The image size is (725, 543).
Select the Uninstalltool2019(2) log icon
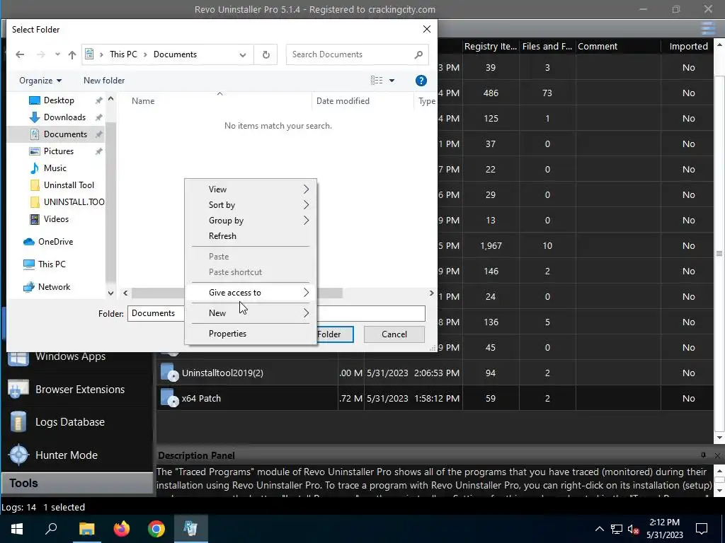click(169, 373)
